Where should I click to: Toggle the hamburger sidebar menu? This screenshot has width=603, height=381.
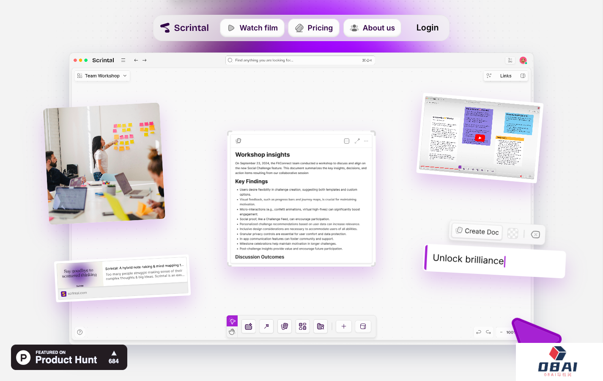coord(123,60)
